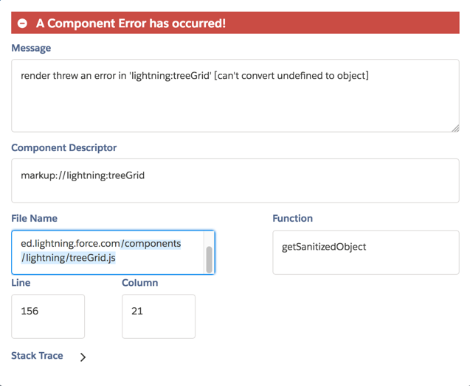Click the Component Descriptor label
The height and width of the screenshot is (386, 470).
[x=63, y=147]
